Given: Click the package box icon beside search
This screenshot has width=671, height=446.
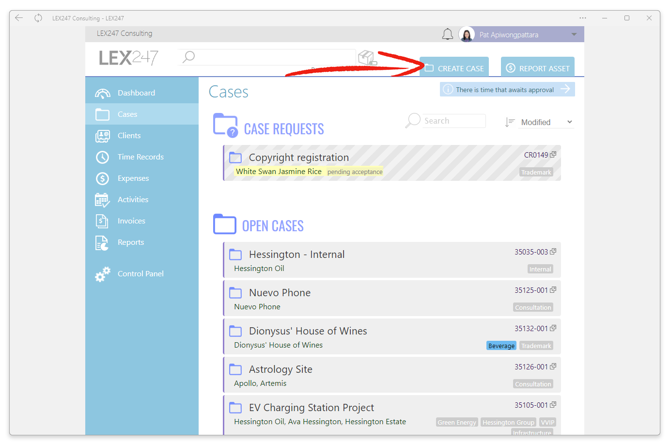Looking at the screenshot, I should pyautogui.click(x=367, y=58).
